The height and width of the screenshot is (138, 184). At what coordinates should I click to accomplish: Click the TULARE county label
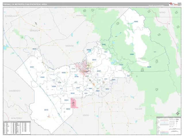click(138, 109)
